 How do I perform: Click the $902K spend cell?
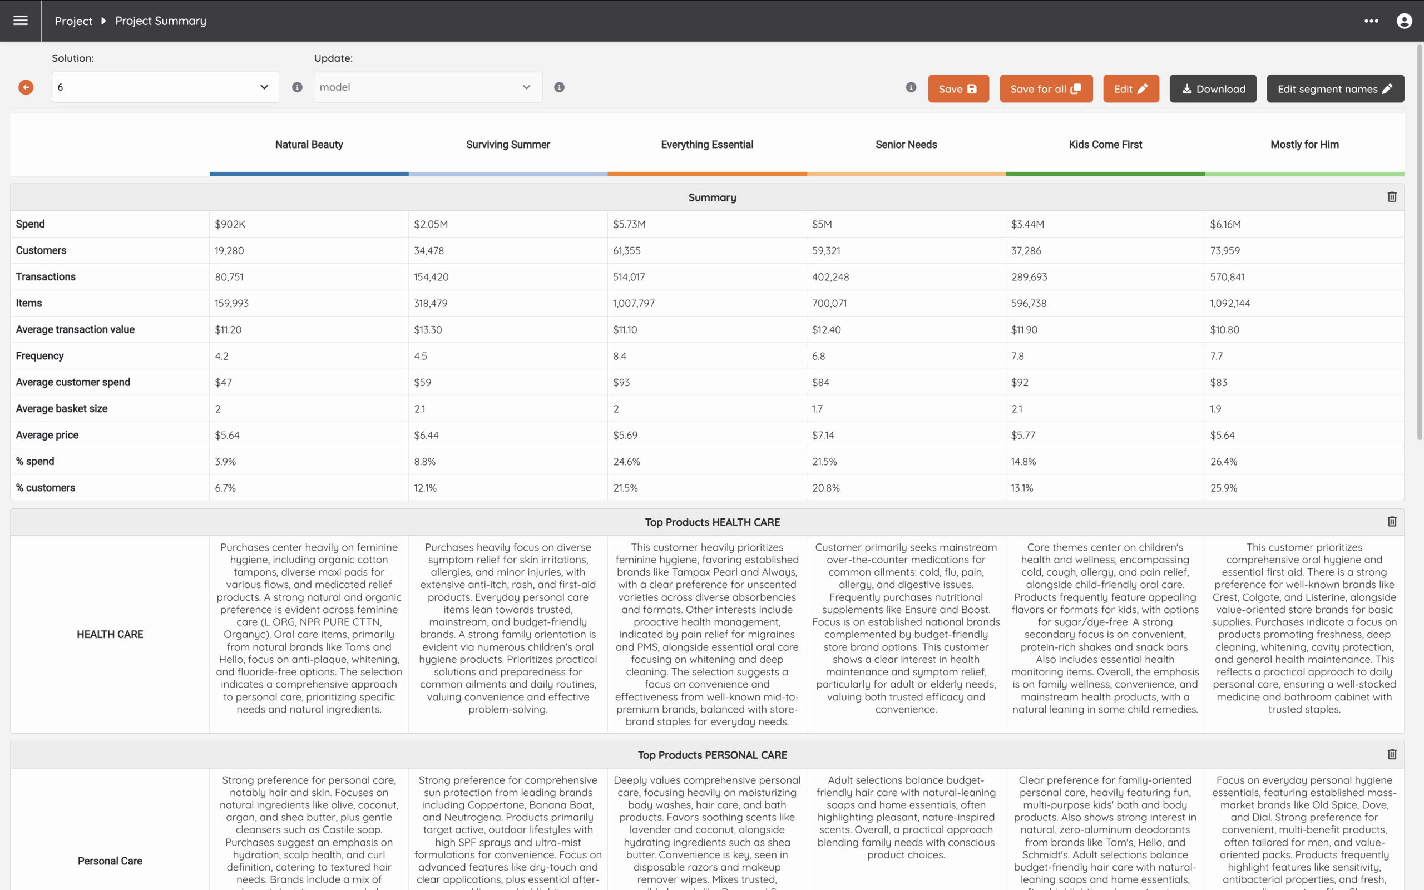point(309,224)
